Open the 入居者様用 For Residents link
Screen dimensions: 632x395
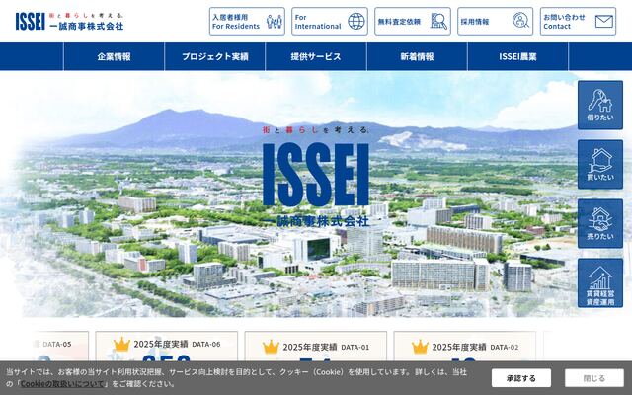click(x=247, y=22)
